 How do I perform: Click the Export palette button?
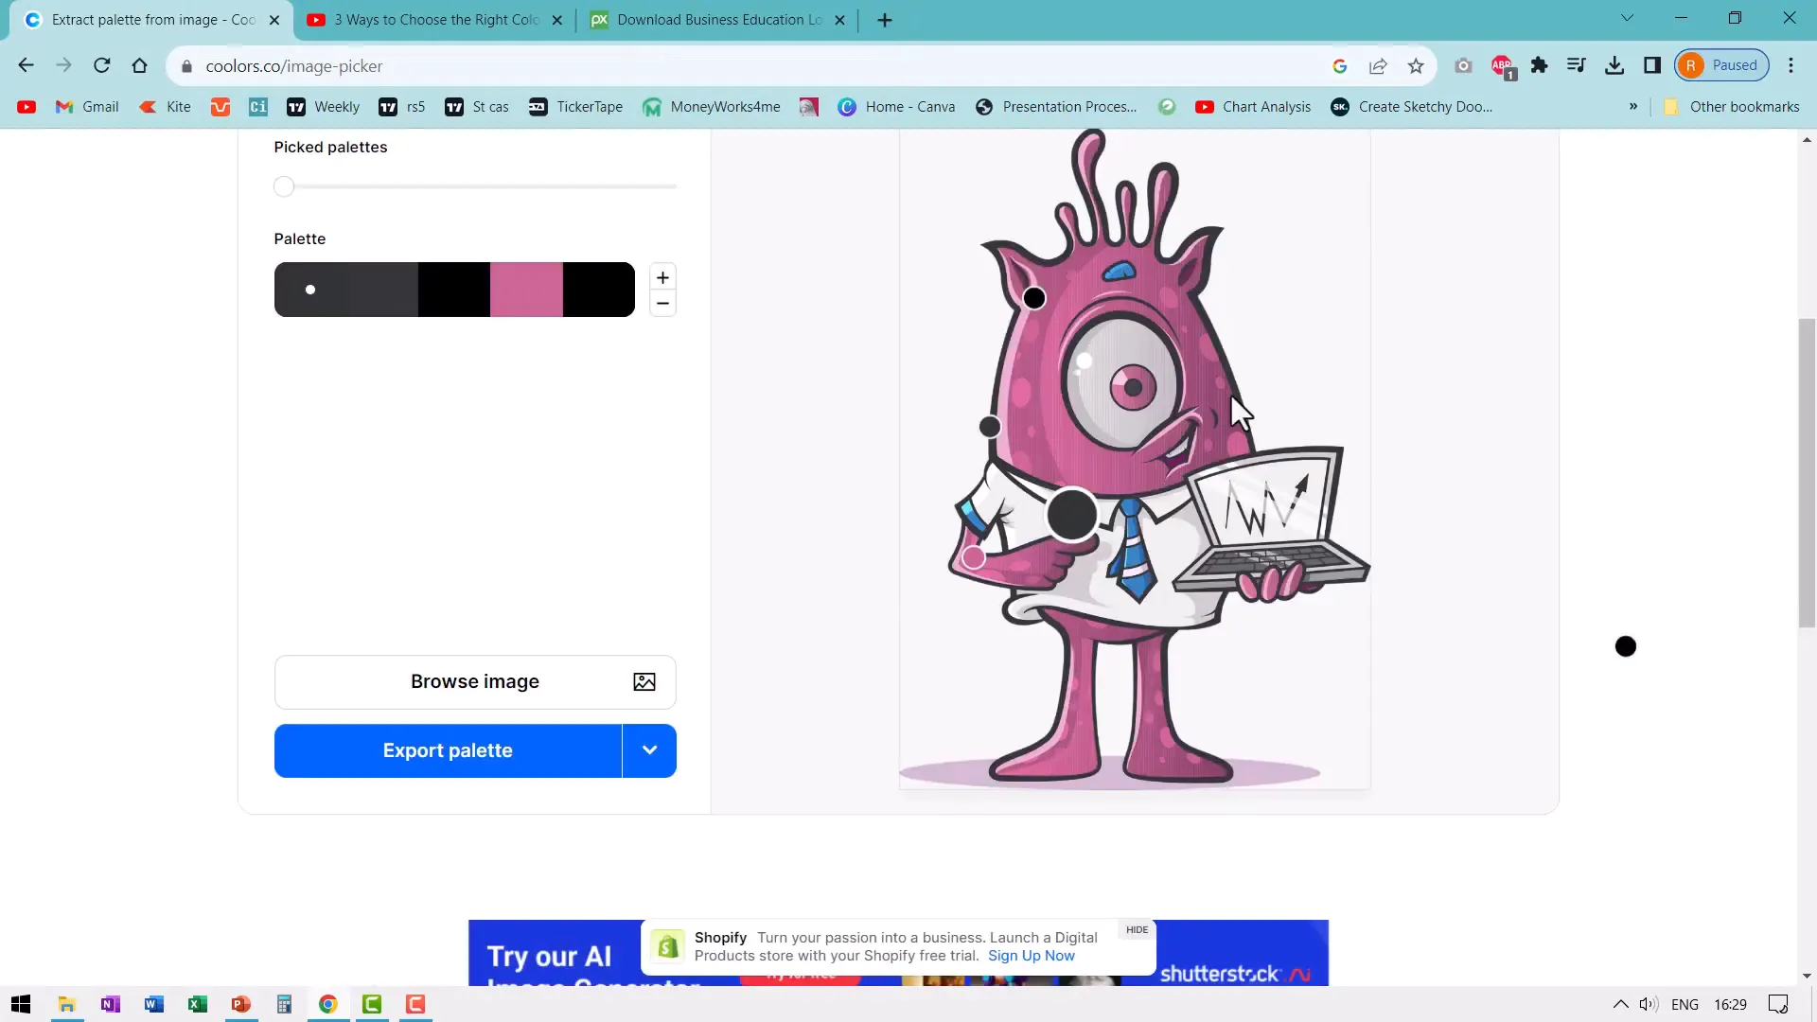pyautogui.click(x=448, y=750)
